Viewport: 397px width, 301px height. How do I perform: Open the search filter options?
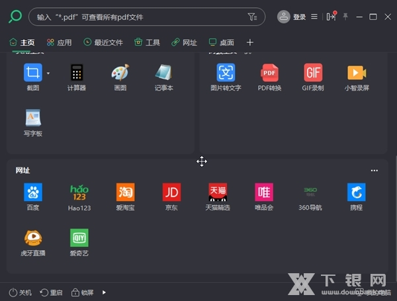point(252,17)
